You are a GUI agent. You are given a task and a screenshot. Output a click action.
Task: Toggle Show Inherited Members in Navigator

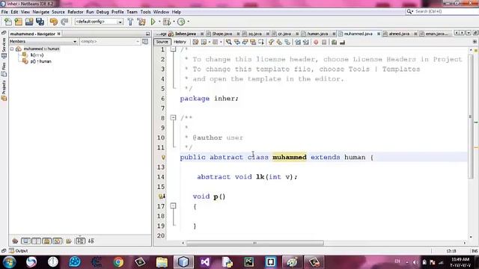(x=15, y=241)
